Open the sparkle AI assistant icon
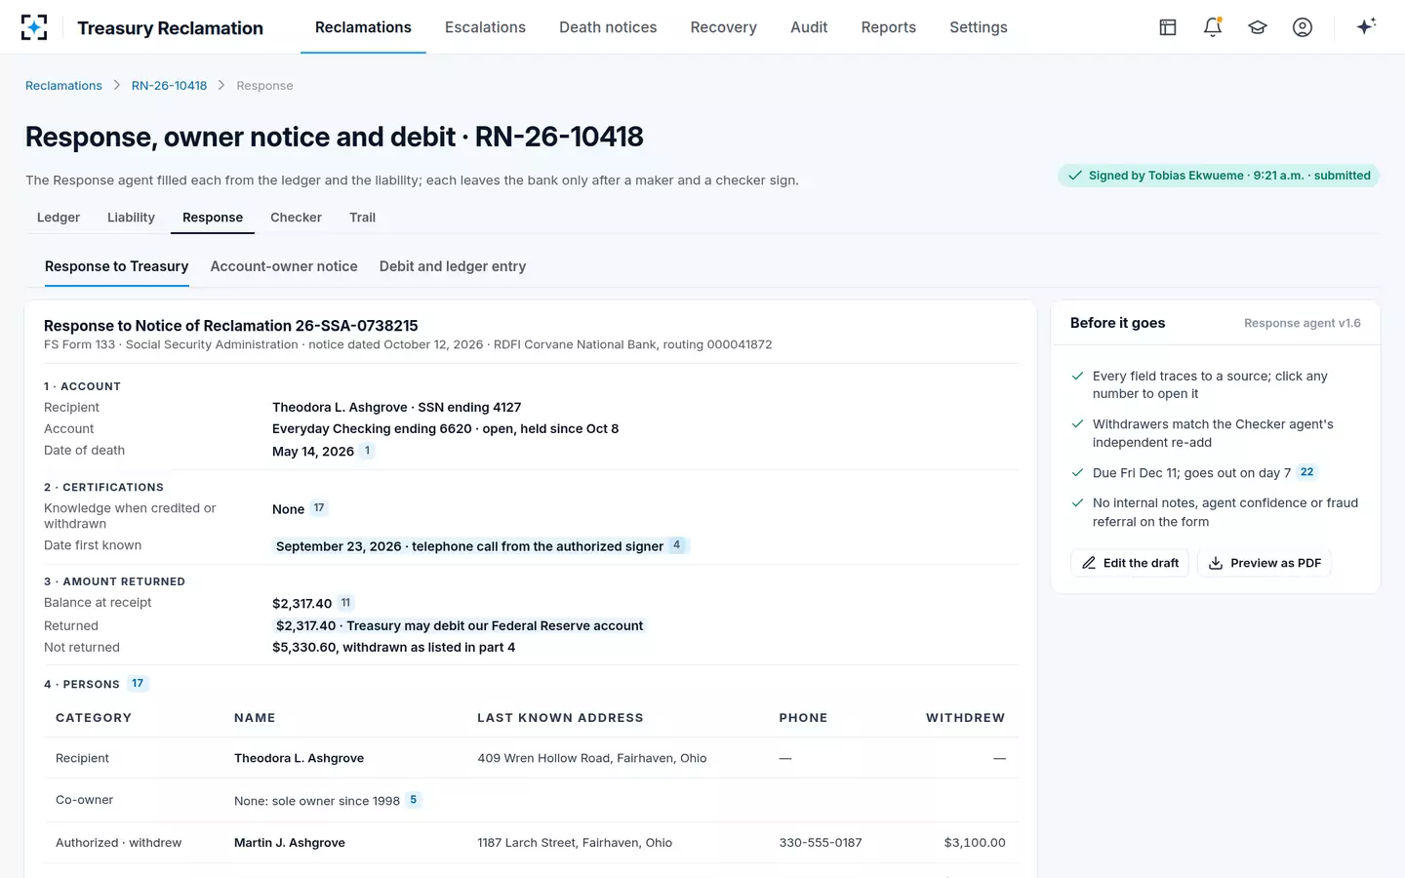Viewport: 1405px width, 878px height. (1366, 26)
